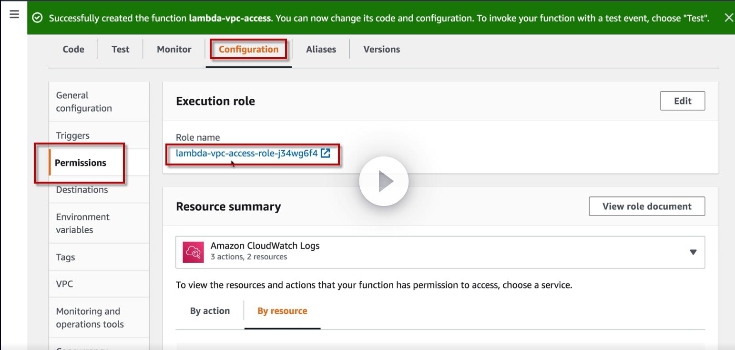Open the VPC settings section
735x350 pixels.
(64, 284)
